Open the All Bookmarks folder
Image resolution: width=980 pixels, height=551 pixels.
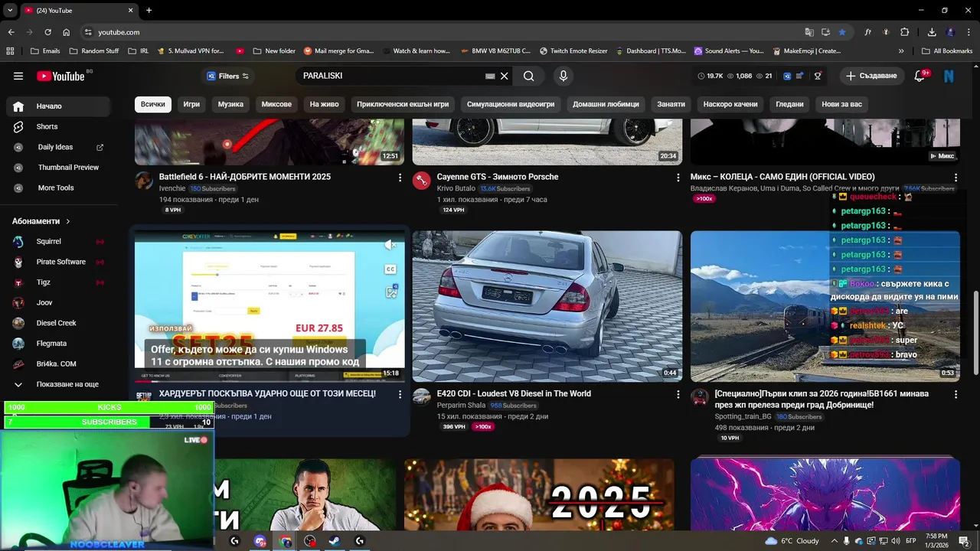[x=946, y=51]
